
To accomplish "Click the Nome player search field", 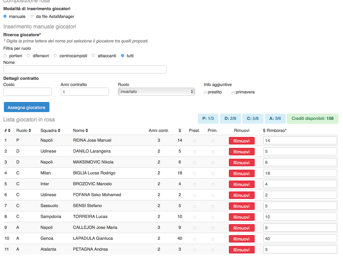I will 85,69.
